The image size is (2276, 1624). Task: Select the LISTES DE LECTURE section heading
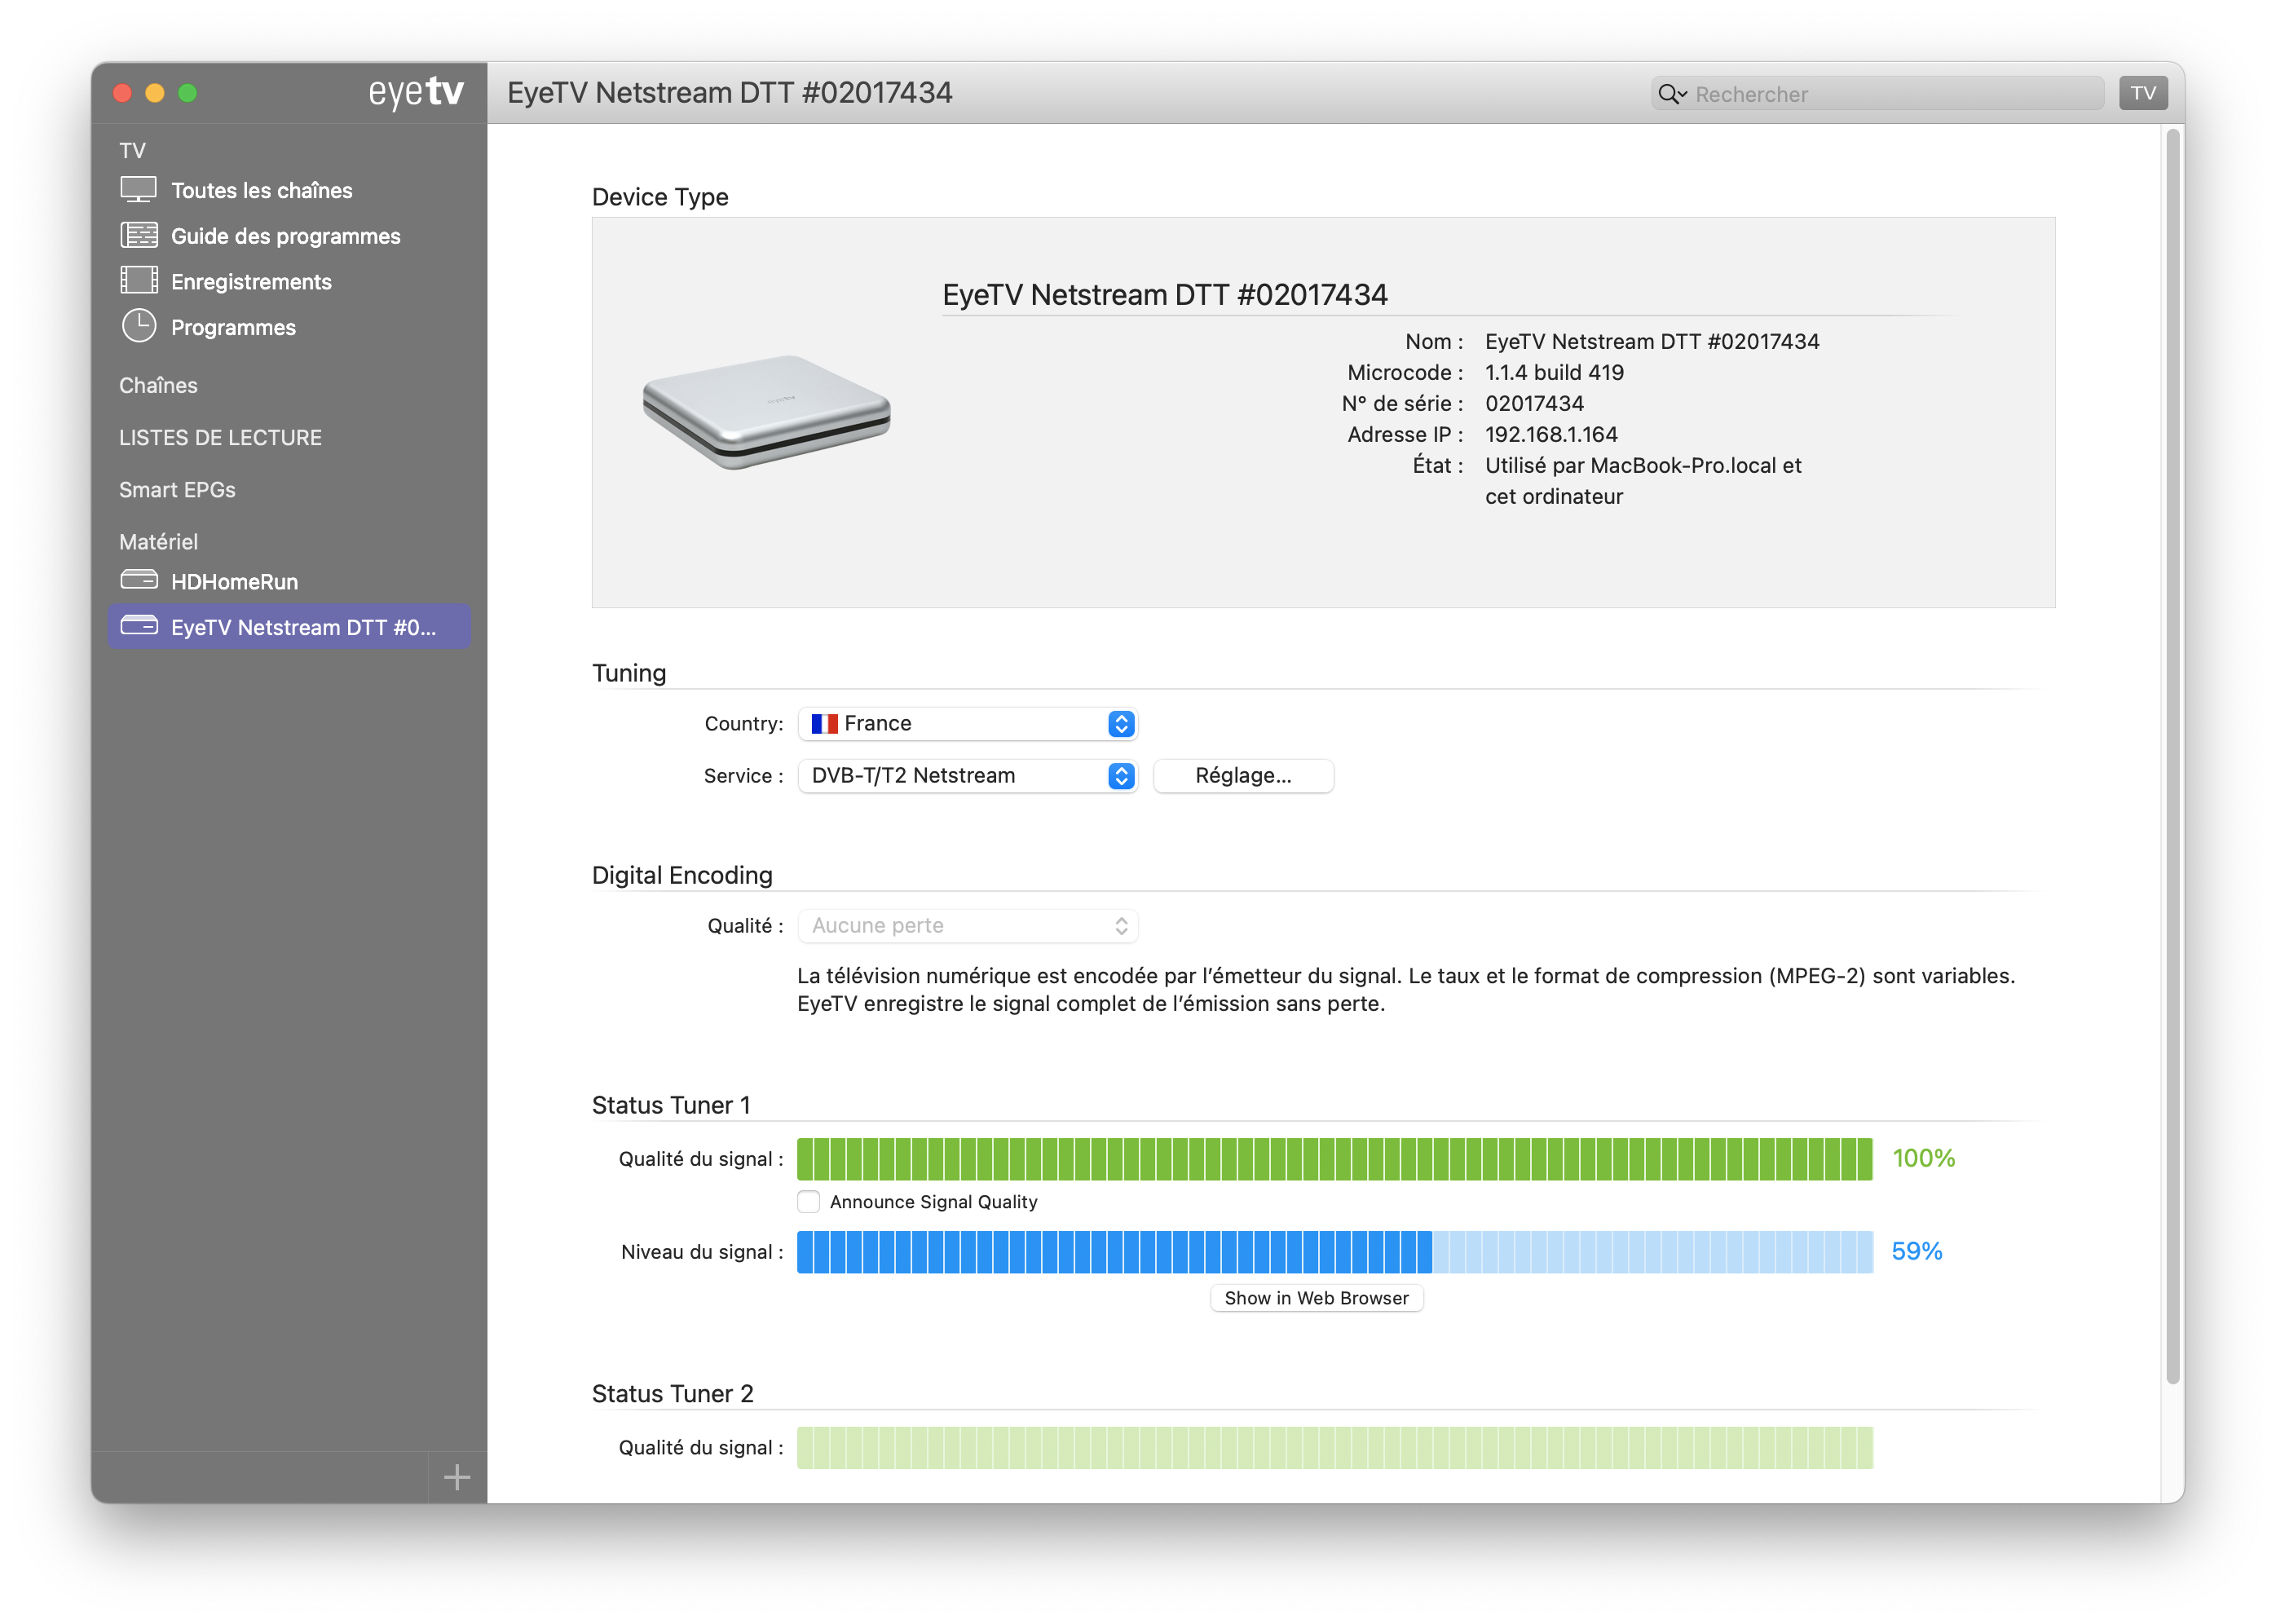pyautogui.click(x=220, y=438)
